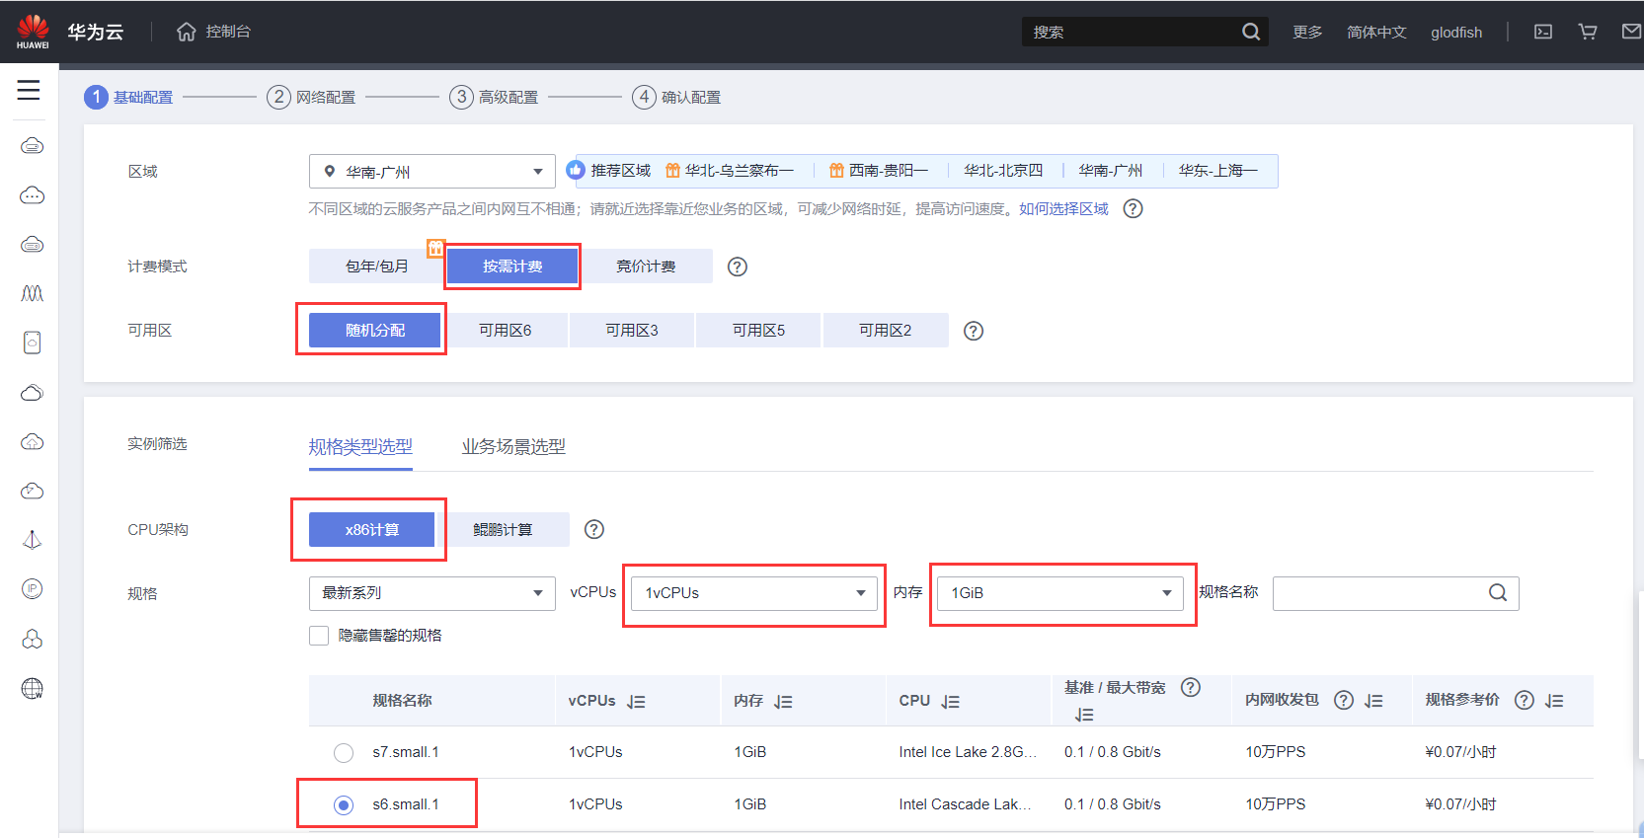Click the sidebar globe icon
1644x838 pixels.
tap(32, 688)
